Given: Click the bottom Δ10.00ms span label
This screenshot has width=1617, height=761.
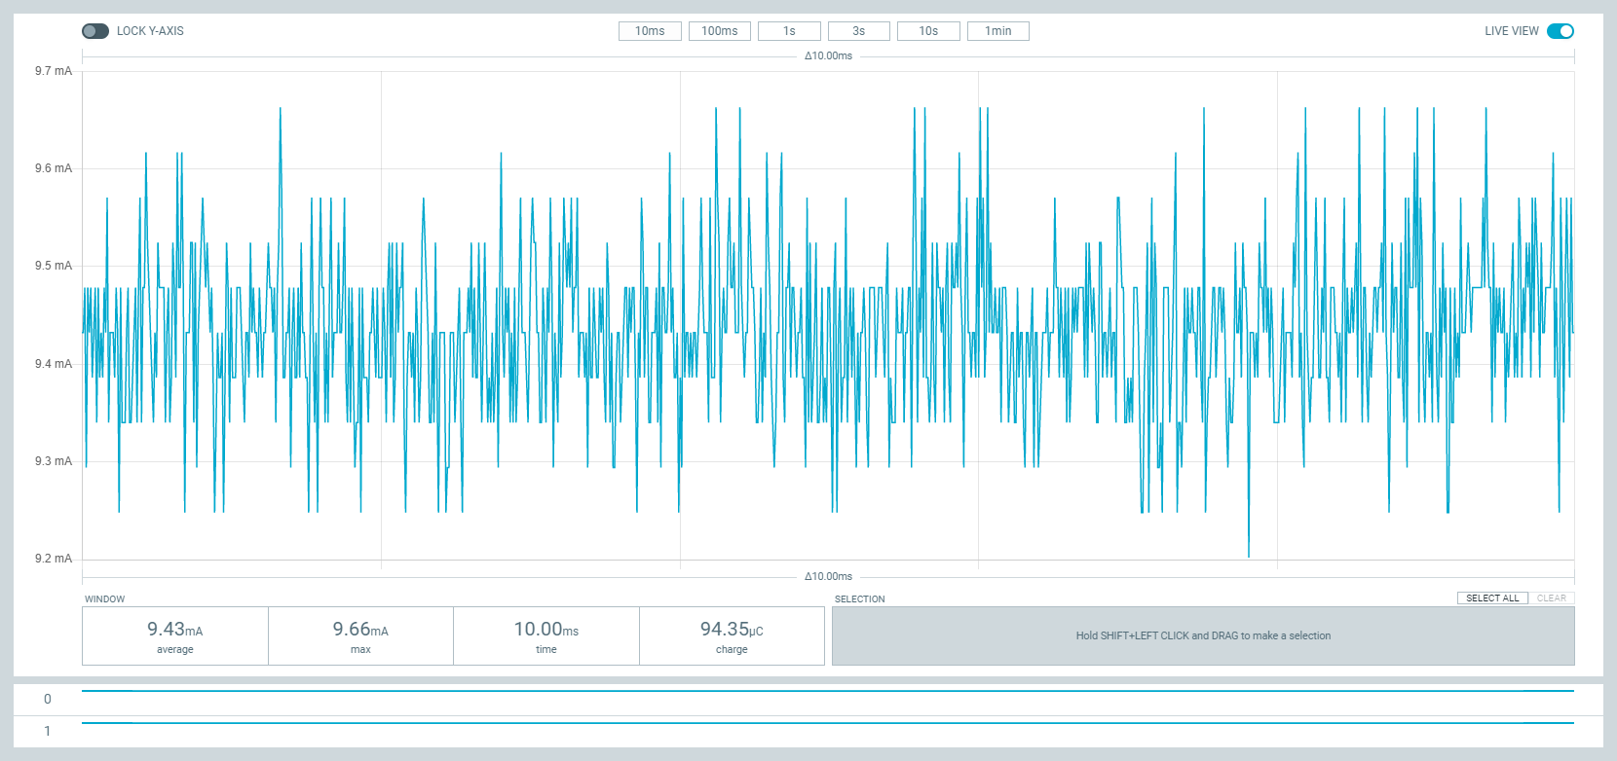Looking at the screenshot, I should point(828,576).
